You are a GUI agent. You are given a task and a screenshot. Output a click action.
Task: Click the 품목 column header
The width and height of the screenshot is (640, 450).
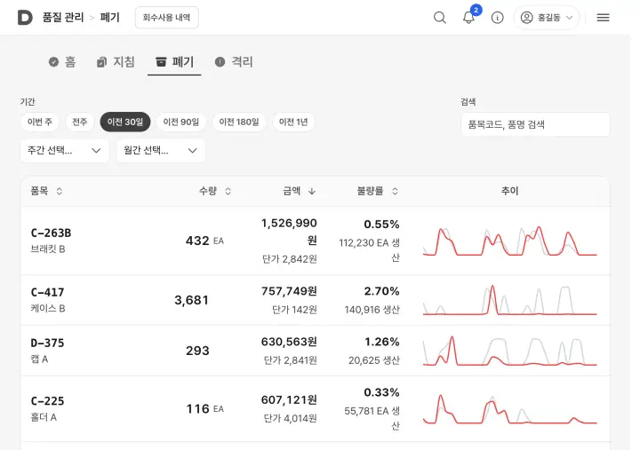coord(39,191)
